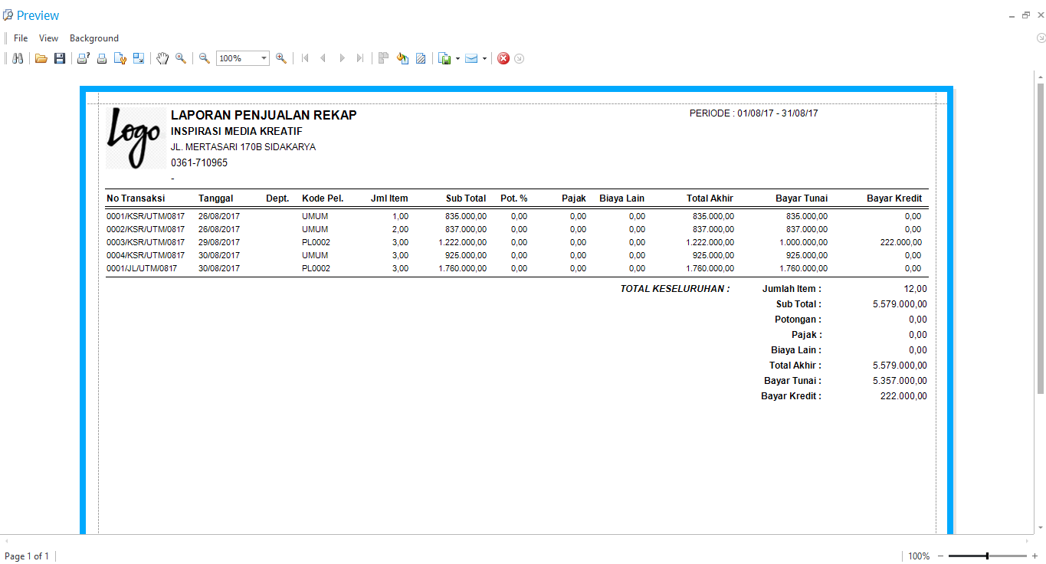Viewport: 1046px width, 564px height.
Task: Click the Watermark icon
Action: click(x=421, y=58)
